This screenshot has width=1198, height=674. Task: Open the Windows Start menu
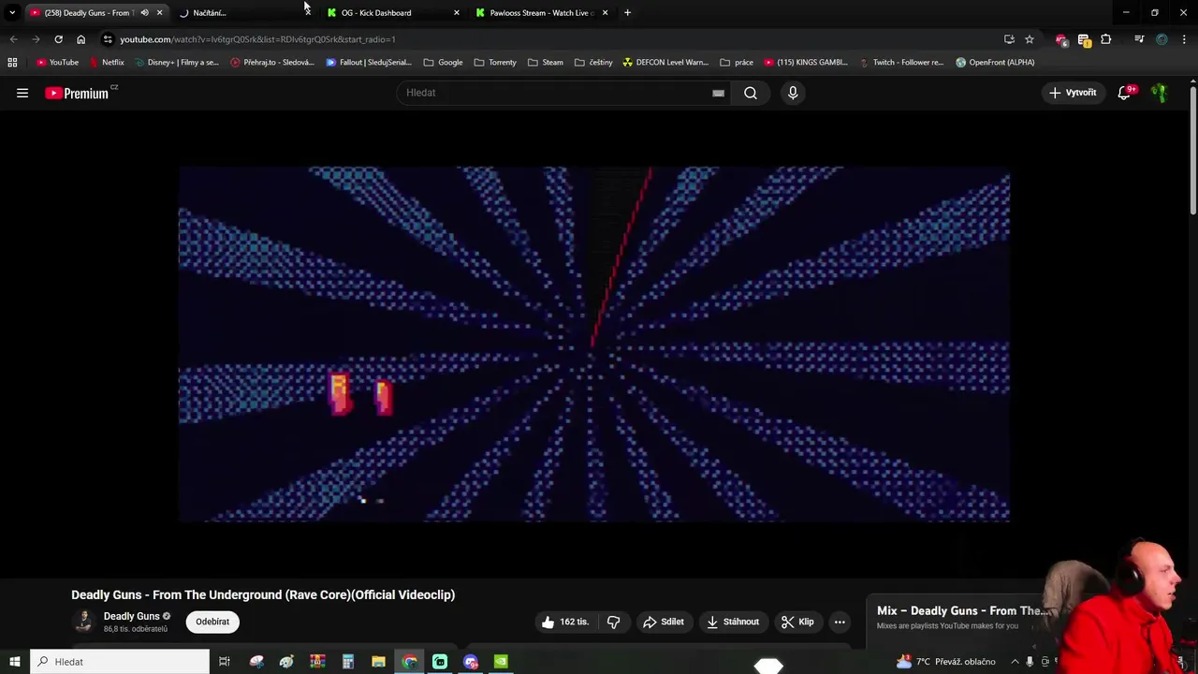tap(14, 662)
